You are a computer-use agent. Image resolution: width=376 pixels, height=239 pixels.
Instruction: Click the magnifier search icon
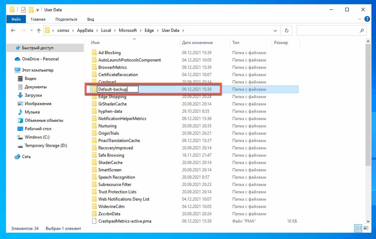click(x=362, y=31)
